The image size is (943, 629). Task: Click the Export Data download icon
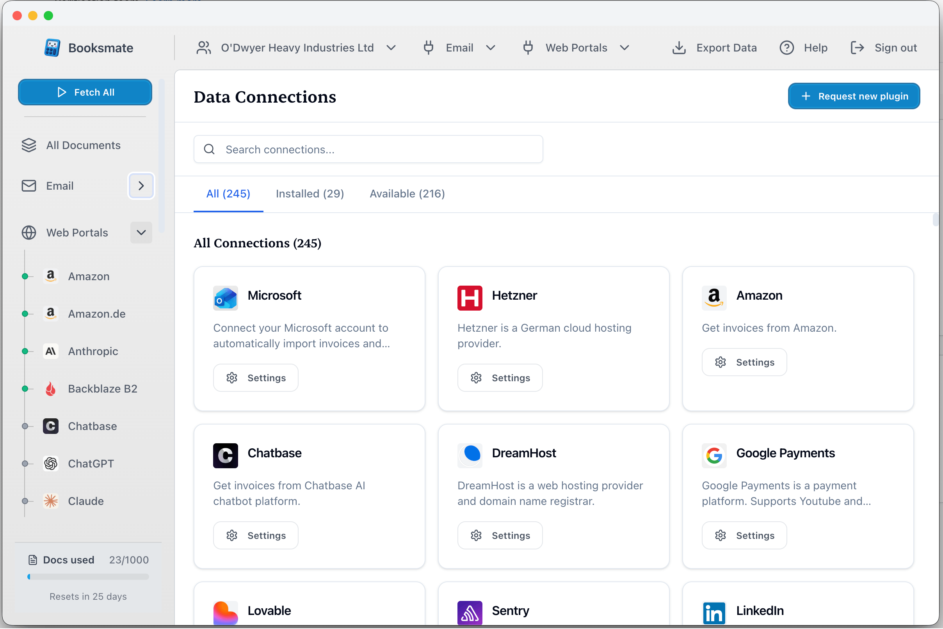(x=679, y=48)
